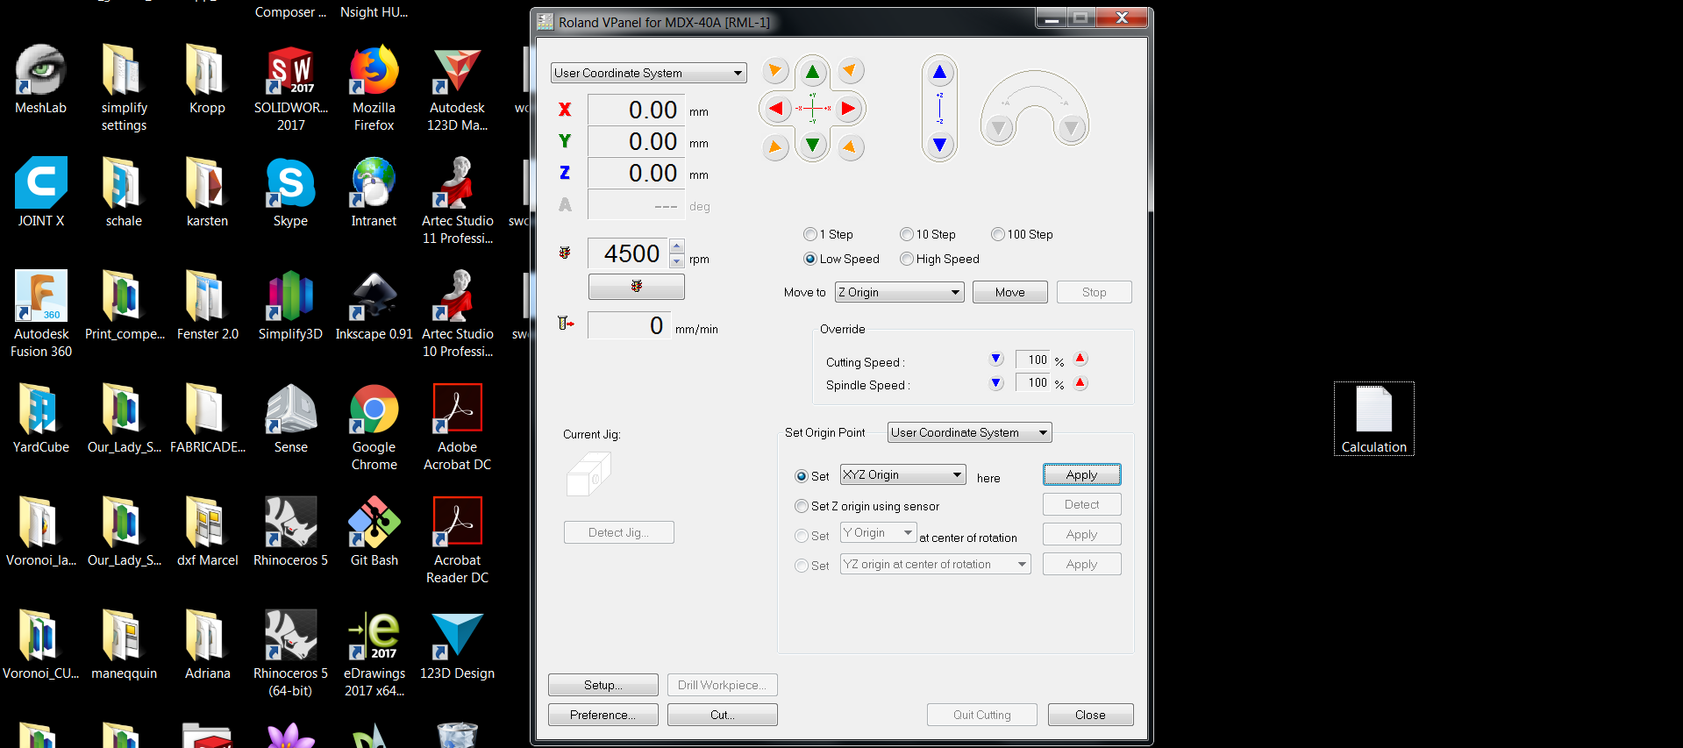Viewport: 1683px width, 748px height.
Task: Apply the XYZ Origin setting
Action: point(1081,474)
